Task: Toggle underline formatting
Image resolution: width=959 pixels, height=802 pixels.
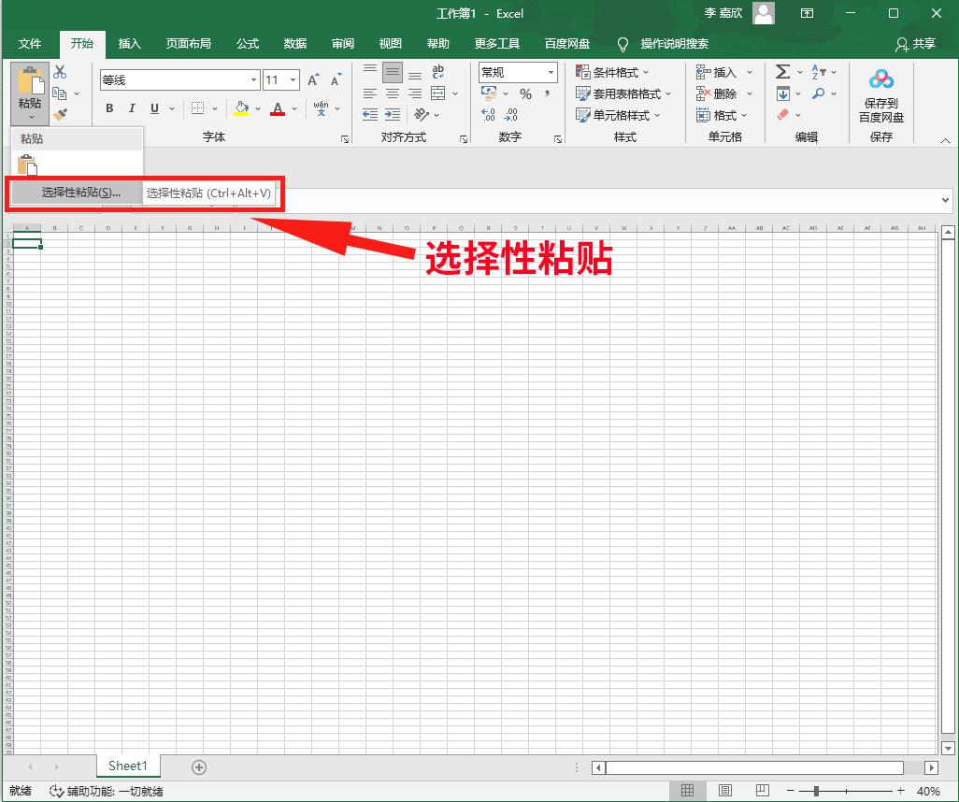Action: (x=152, y=108)
